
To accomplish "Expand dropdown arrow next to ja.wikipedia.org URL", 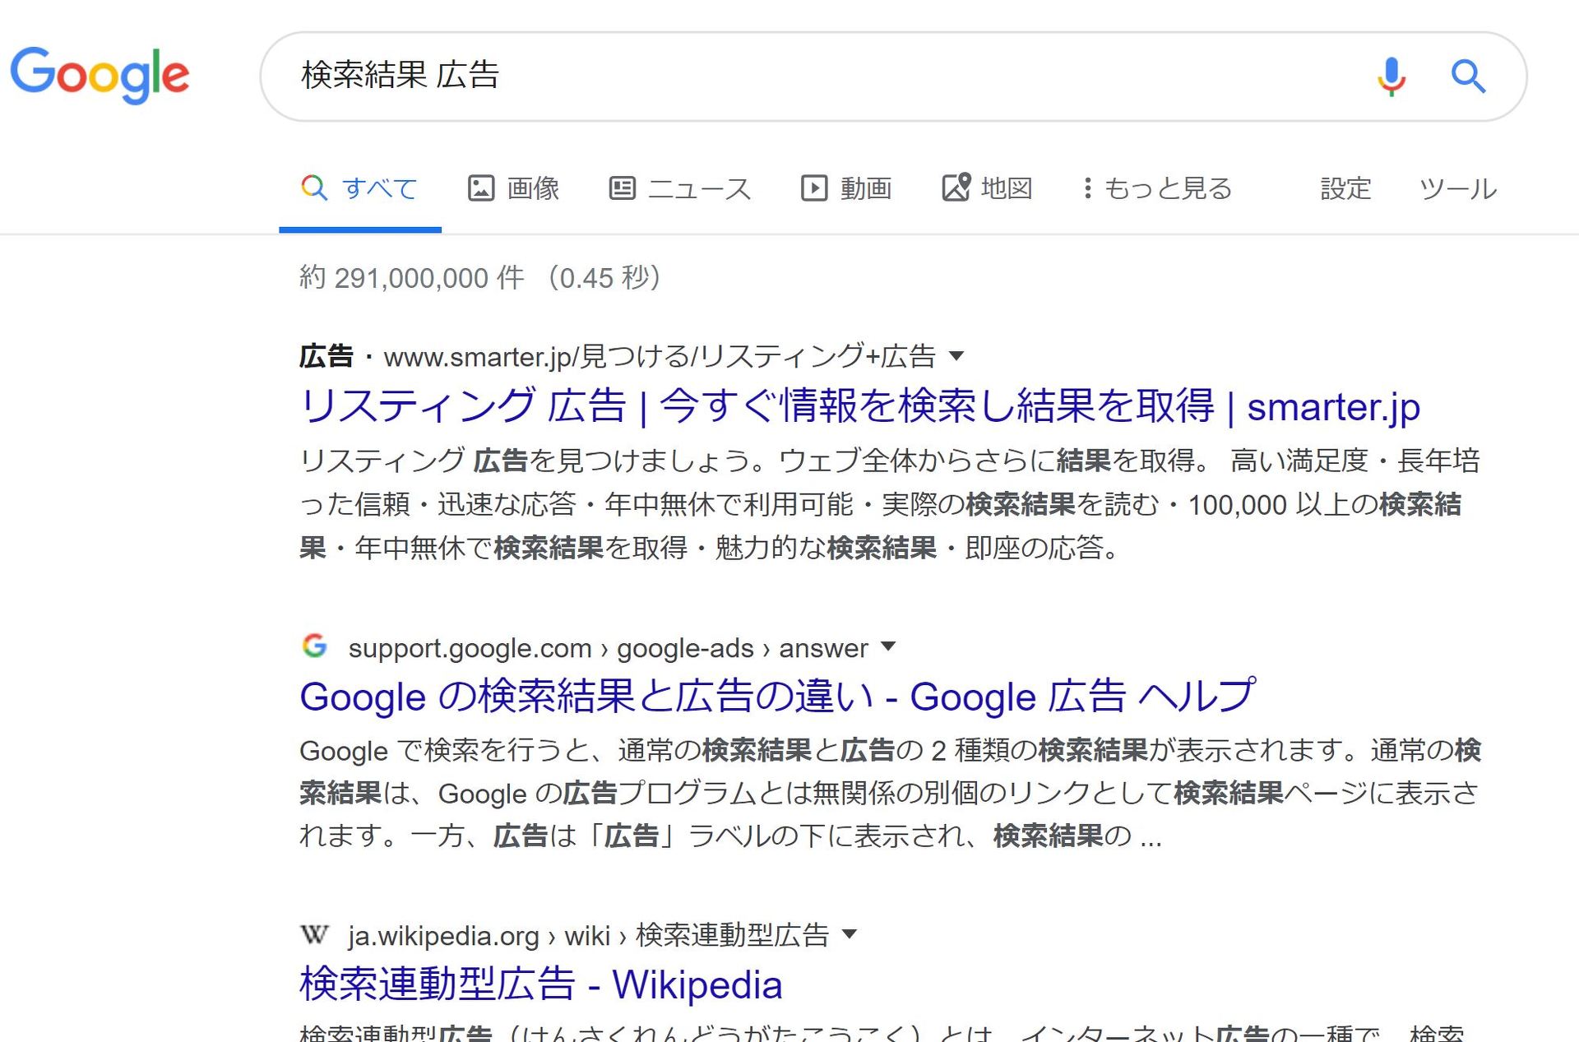I will click(x=850, y=934).
